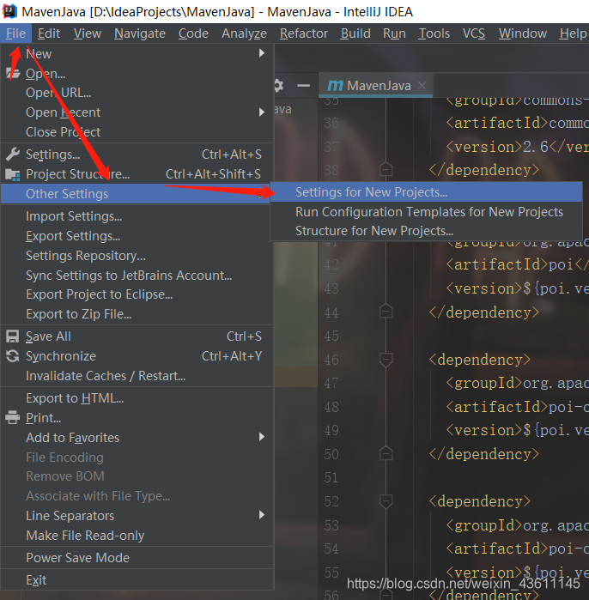Viewport: 589px width, 600px height.
Task: Expand the Line Separators submenu arrow
Action: click(262, 515)
